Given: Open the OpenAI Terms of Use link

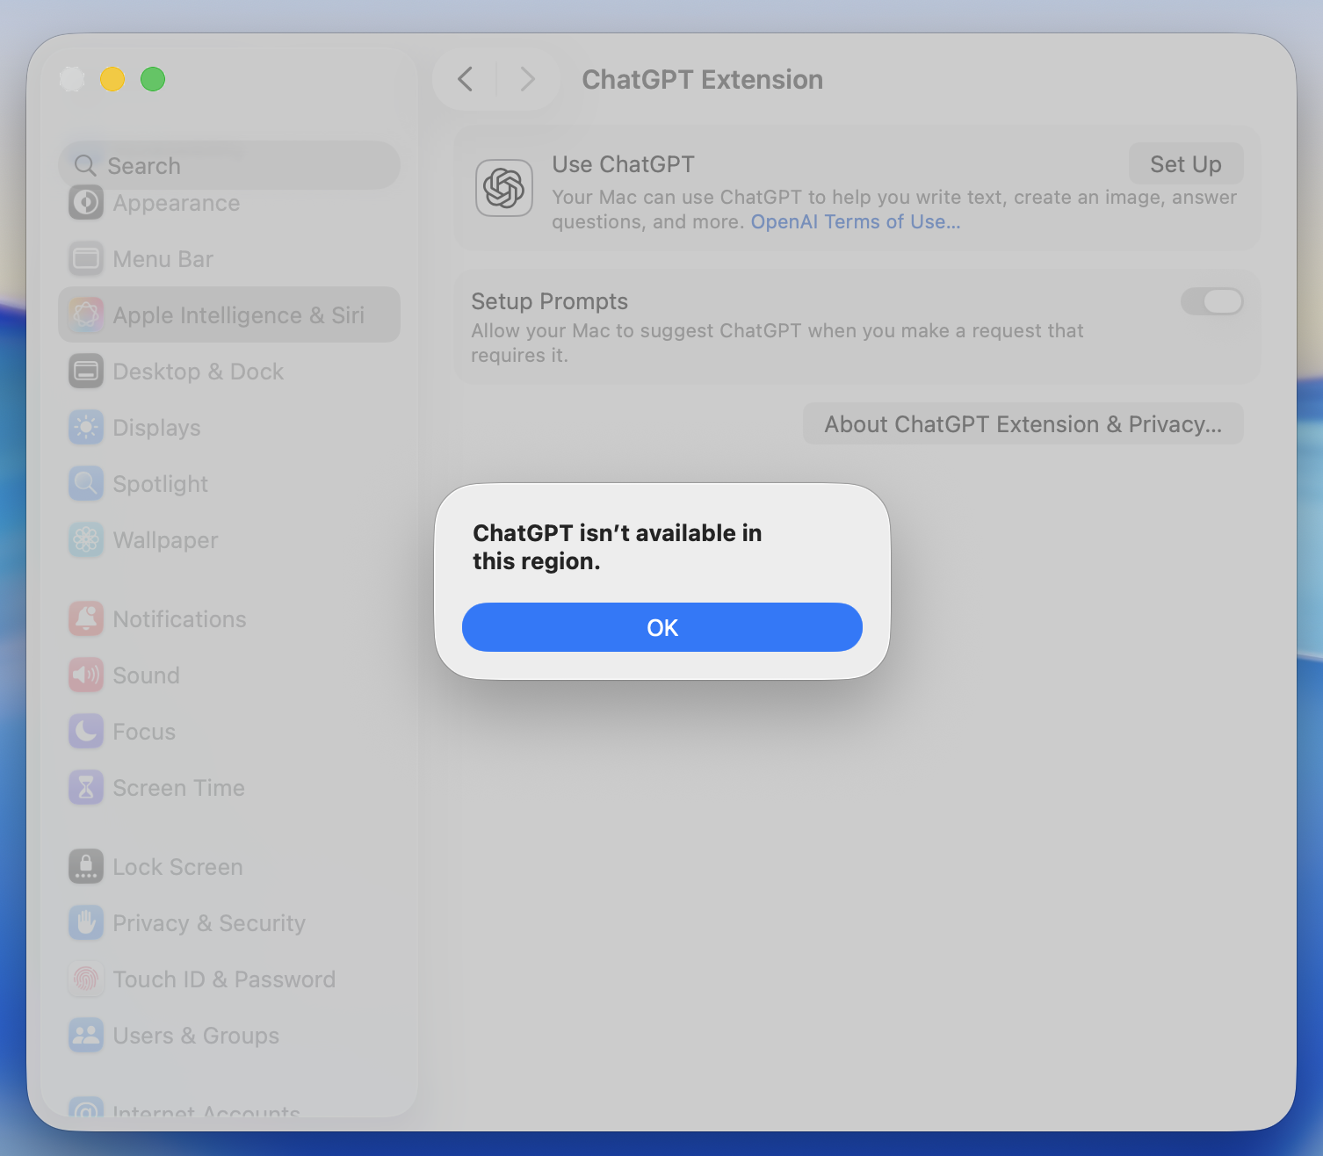Looking at the screenshot, I should (x=855, y=222).
